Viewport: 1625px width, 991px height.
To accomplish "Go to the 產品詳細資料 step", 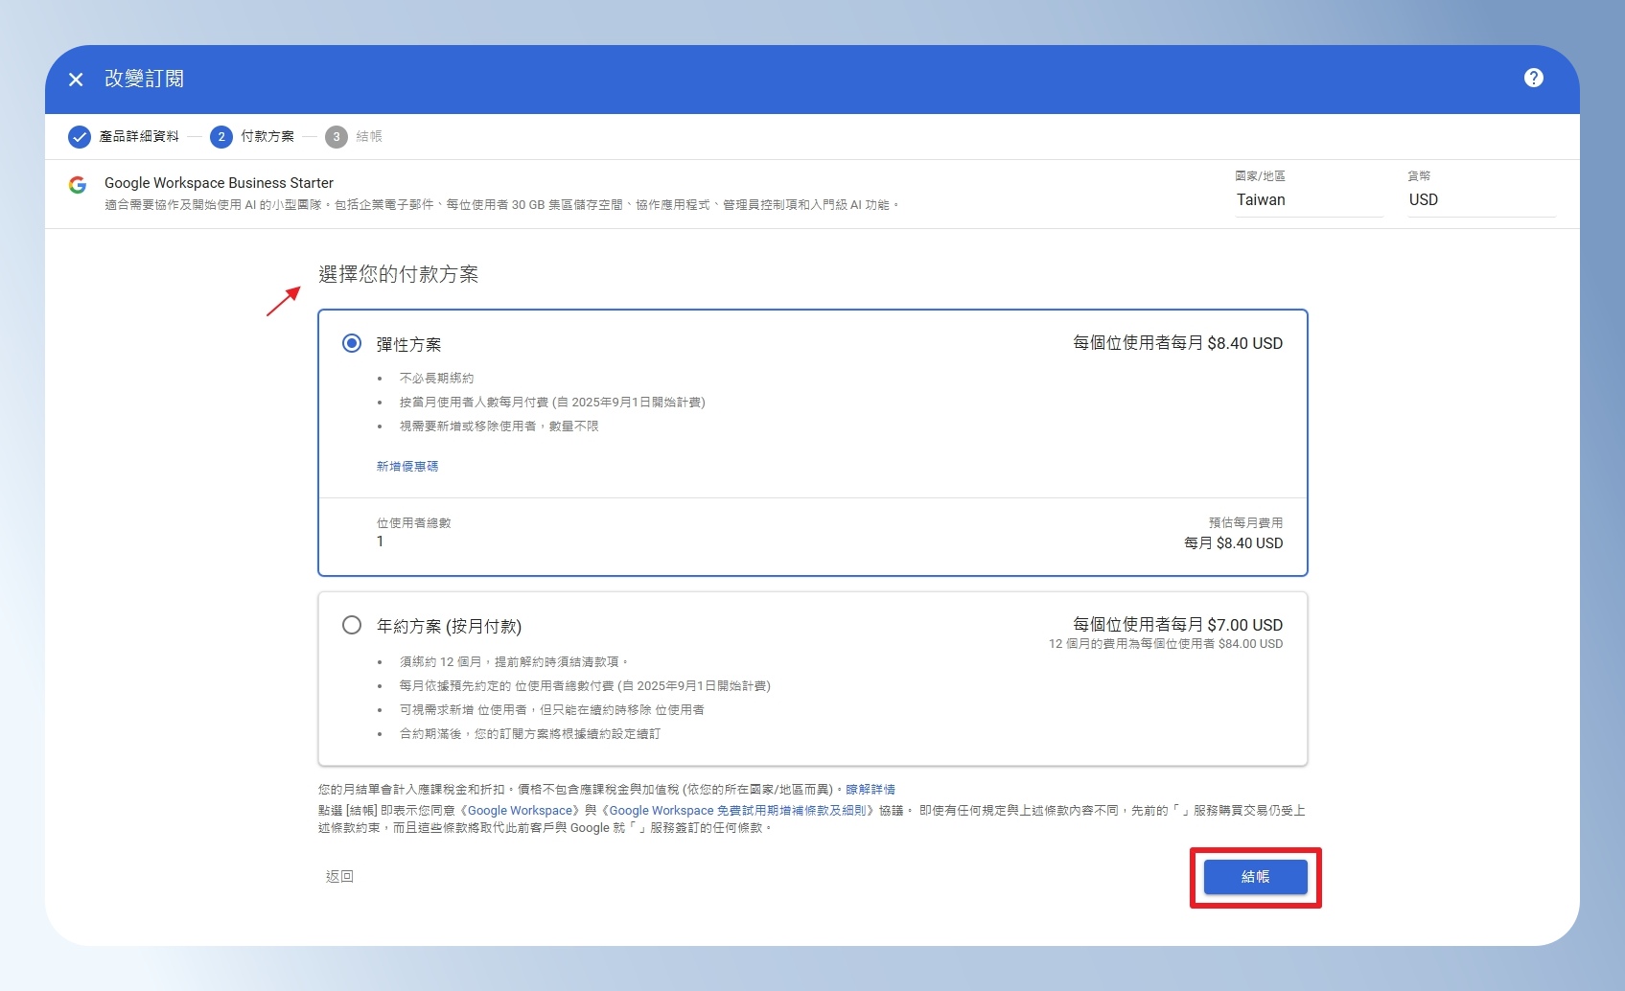I will click(x=139, y=137).
